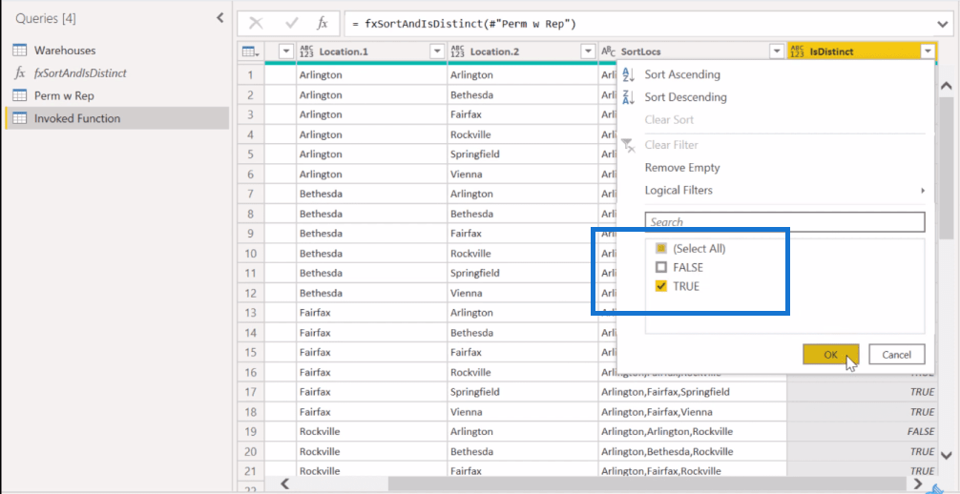Check the FALSE value checkbox

coord(660,267)
